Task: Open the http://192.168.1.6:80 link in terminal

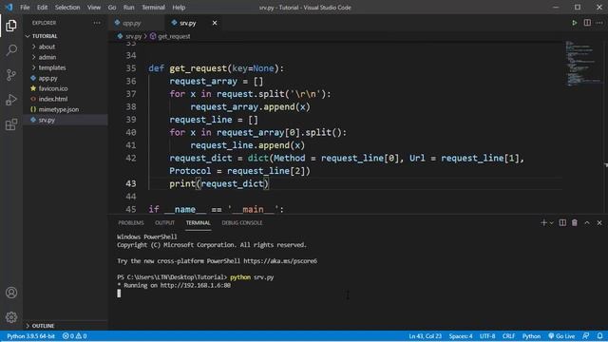Action: pos(196,285)
